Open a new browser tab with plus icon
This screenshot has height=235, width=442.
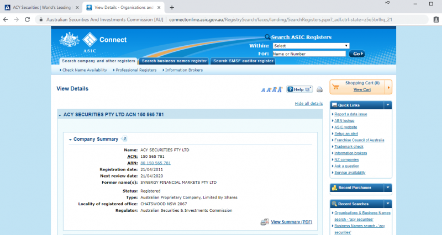click(x=172, y=8)
